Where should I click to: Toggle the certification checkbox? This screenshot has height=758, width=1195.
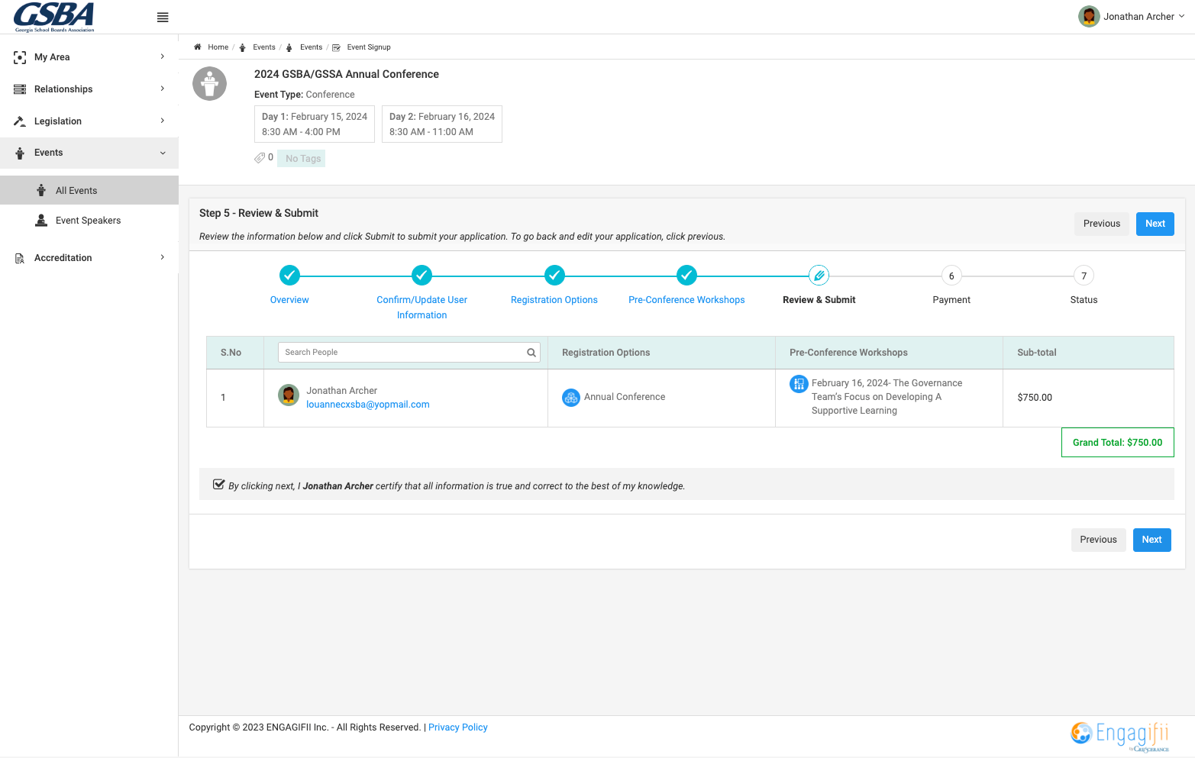click(x=219, y=484)
